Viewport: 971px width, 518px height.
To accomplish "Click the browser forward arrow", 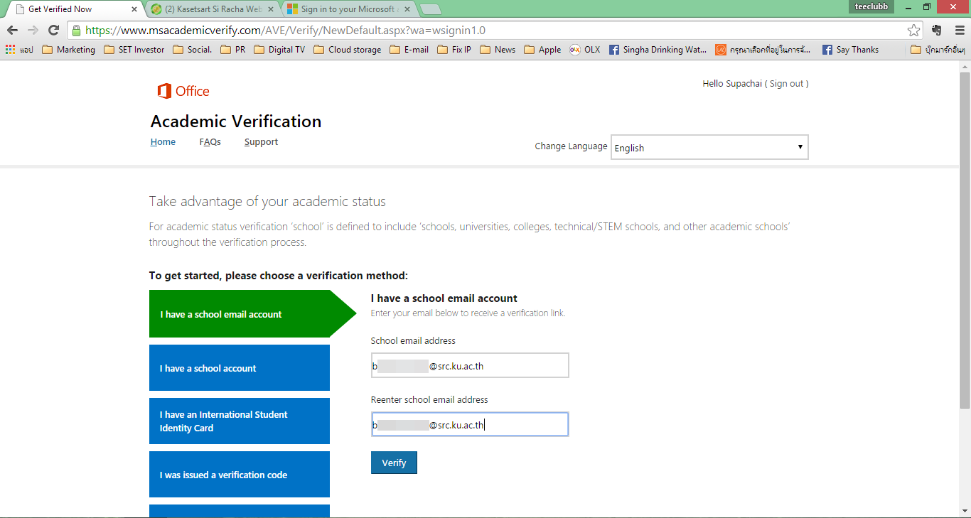I will [x=33, y=31].
